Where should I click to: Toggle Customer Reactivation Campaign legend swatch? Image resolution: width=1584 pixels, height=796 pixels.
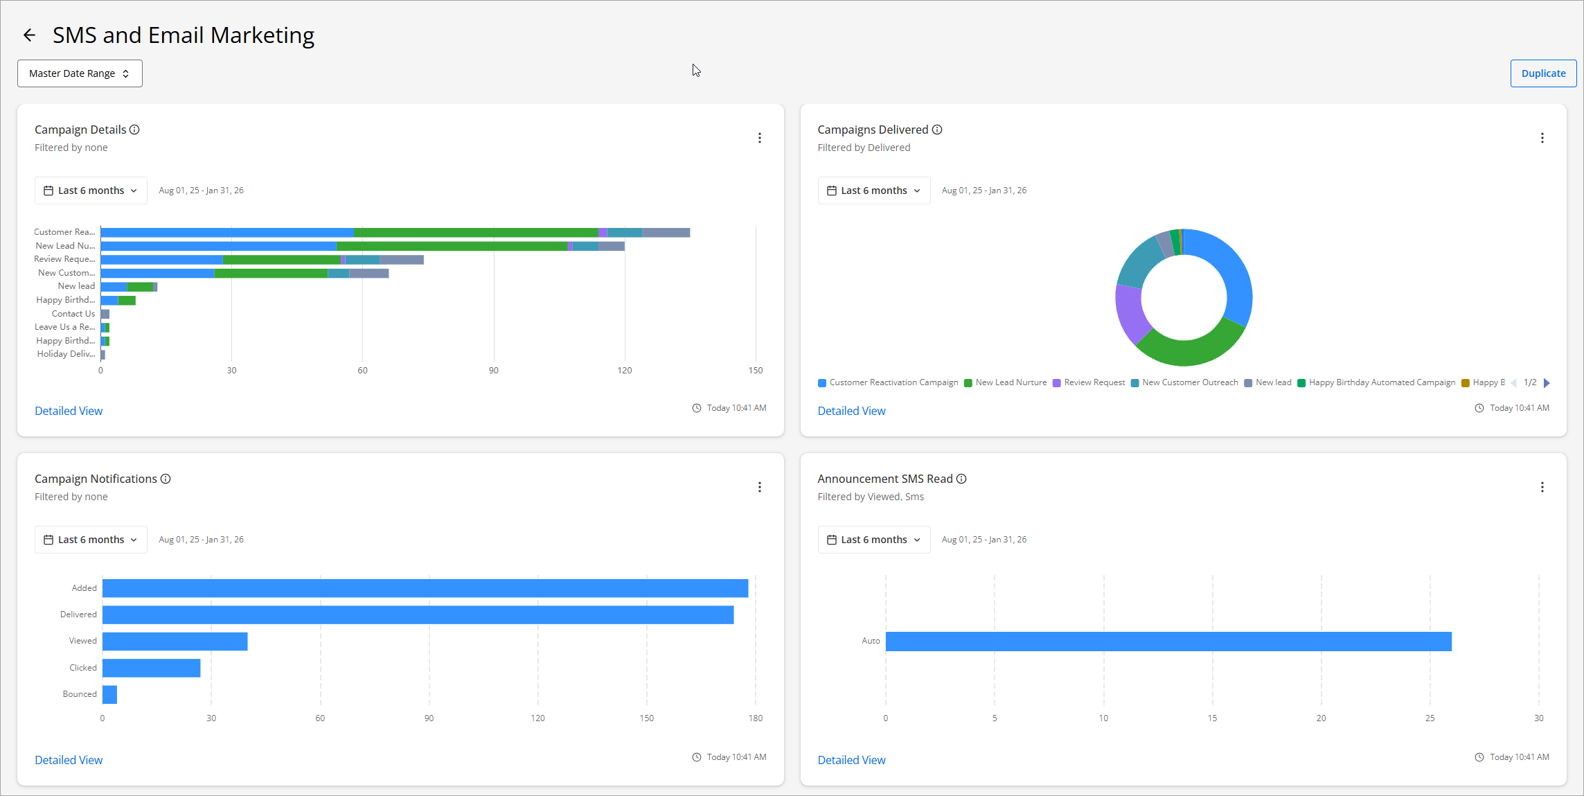[x=822, y=383]
